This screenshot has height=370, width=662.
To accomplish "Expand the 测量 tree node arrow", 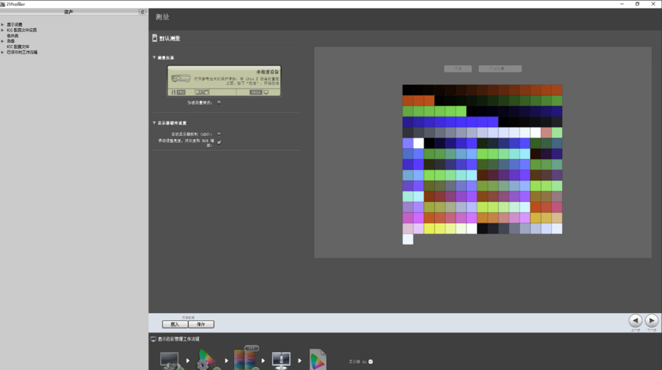I will point(2,41).
